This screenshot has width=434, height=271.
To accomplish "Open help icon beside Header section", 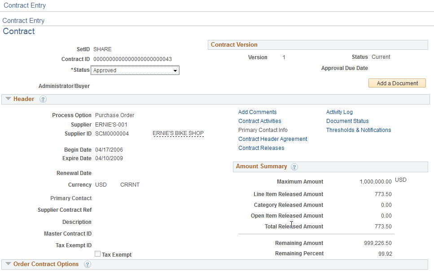I will point(43,99).
